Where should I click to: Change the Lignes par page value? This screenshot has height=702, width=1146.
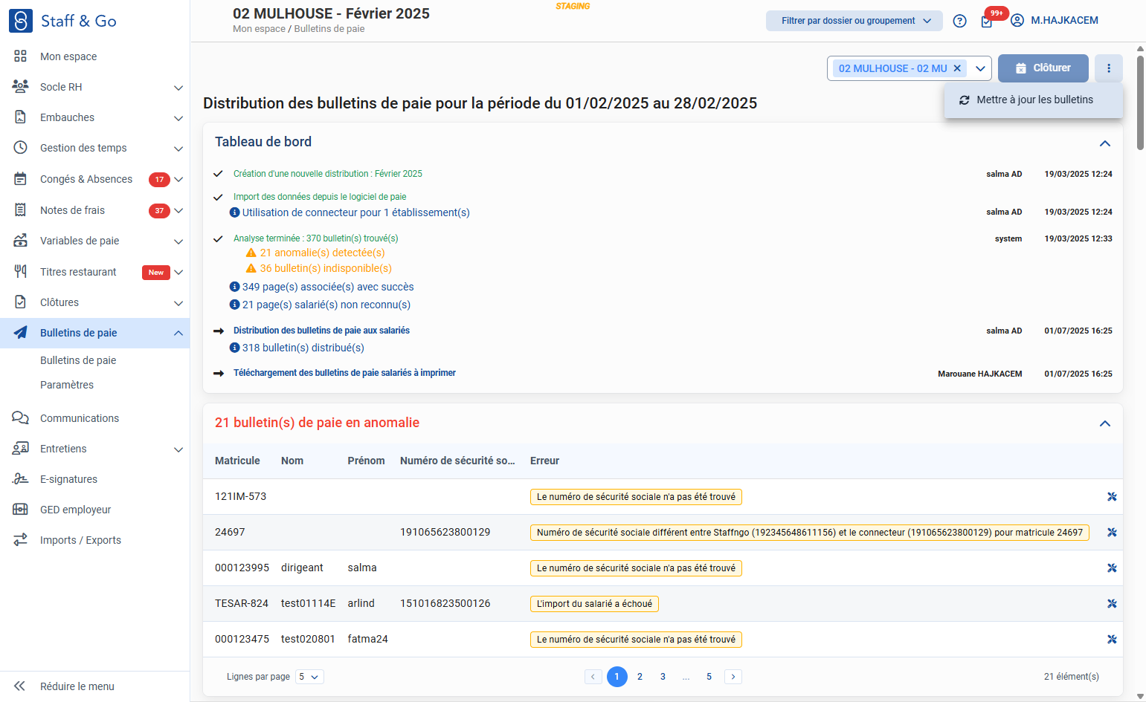pos(309,677)
